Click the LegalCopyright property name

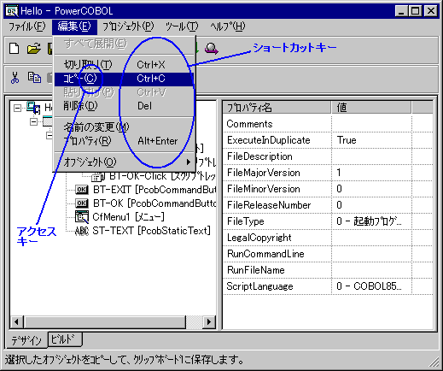259,238
